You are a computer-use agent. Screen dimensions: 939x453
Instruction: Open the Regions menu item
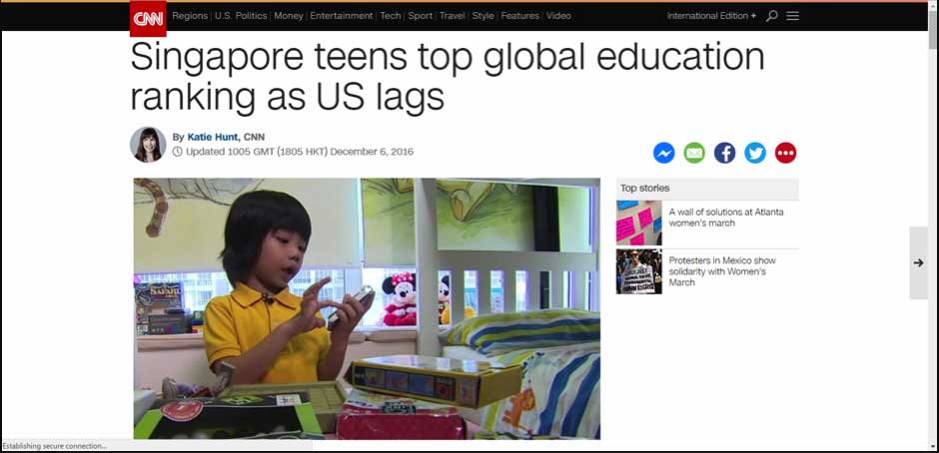tap(190, 16)
